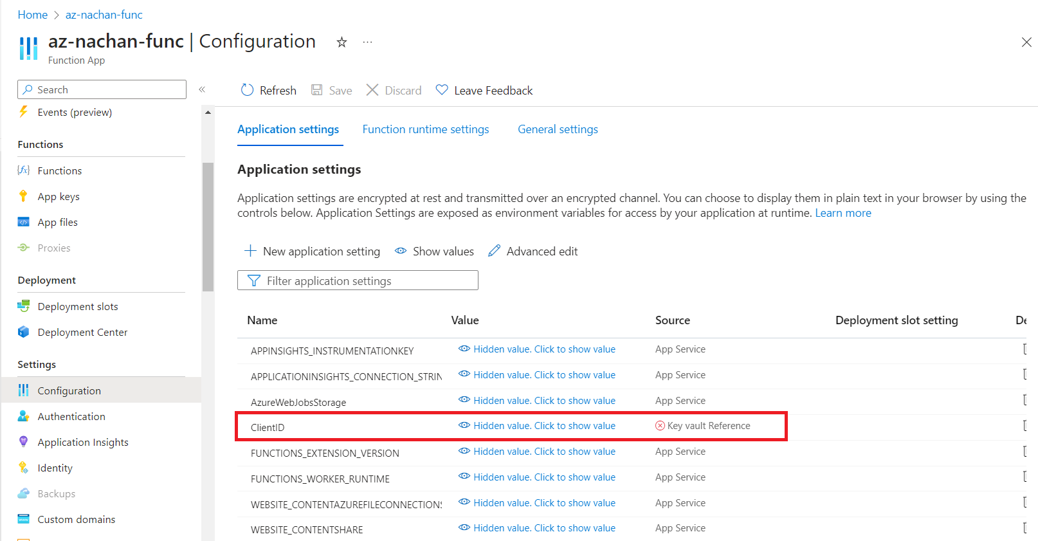The image size is (1038, 541).
Task: Open App keys in sidebar
Action: [59, 197]
